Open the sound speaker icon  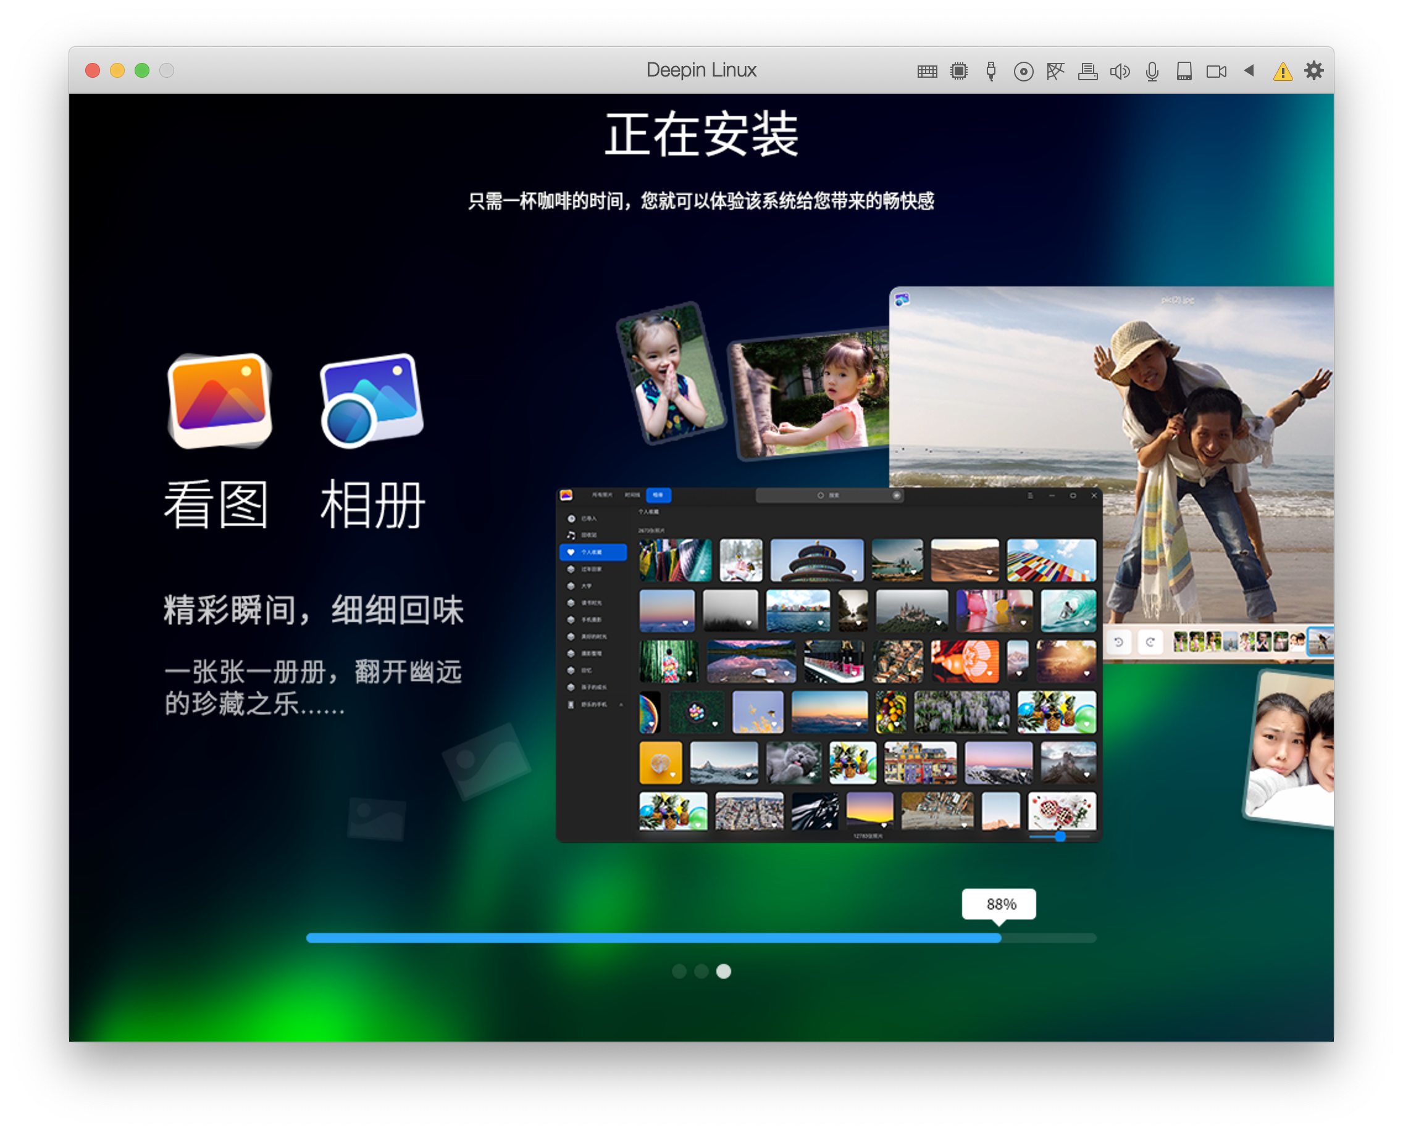(1120, 70)
